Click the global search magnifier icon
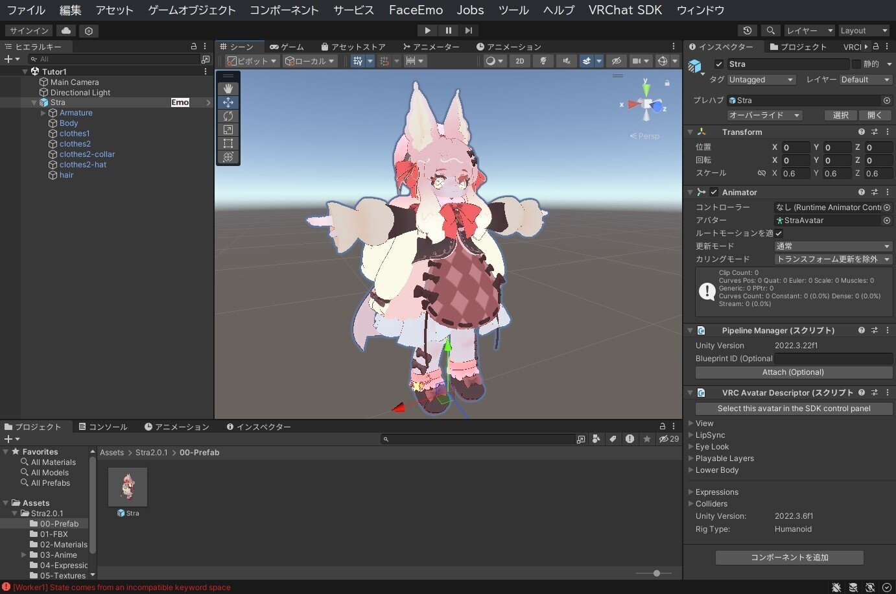896x594 pixels. [x=770, y=30]
